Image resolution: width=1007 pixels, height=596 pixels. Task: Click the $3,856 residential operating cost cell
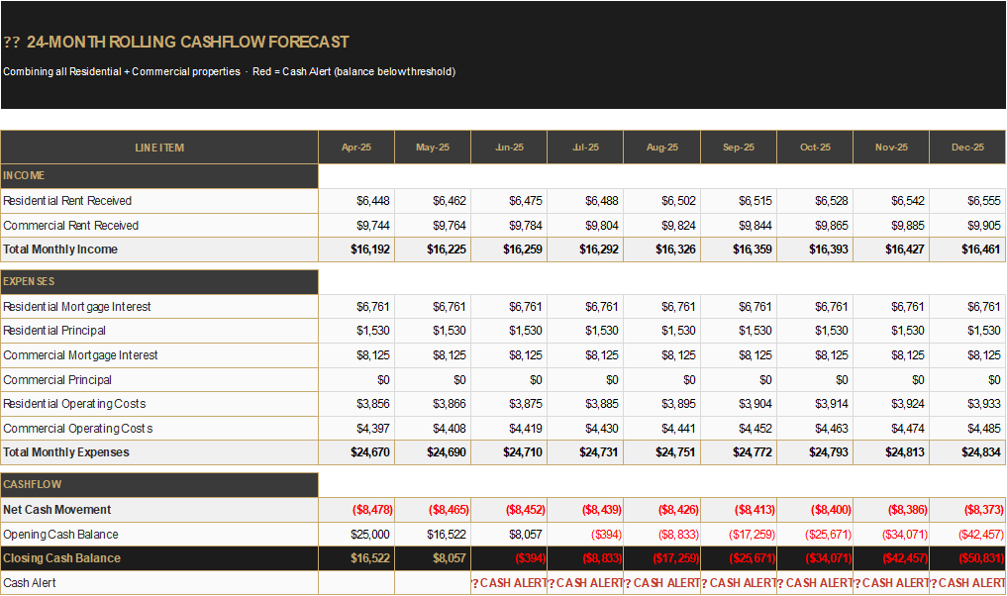pos(356,404)
